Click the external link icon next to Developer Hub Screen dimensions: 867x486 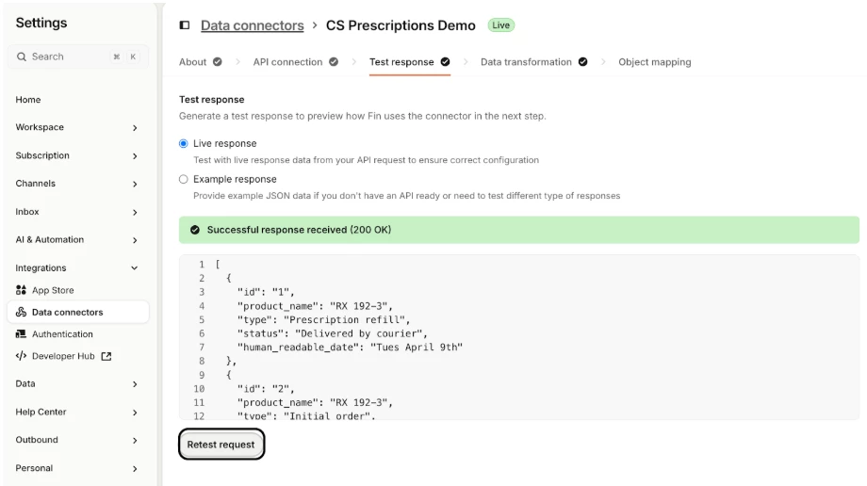(x=106, y=356)
